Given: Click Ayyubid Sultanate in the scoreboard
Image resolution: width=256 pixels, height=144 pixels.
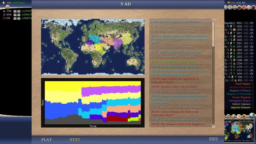Looking at the screenshot, I should (241, 108).
